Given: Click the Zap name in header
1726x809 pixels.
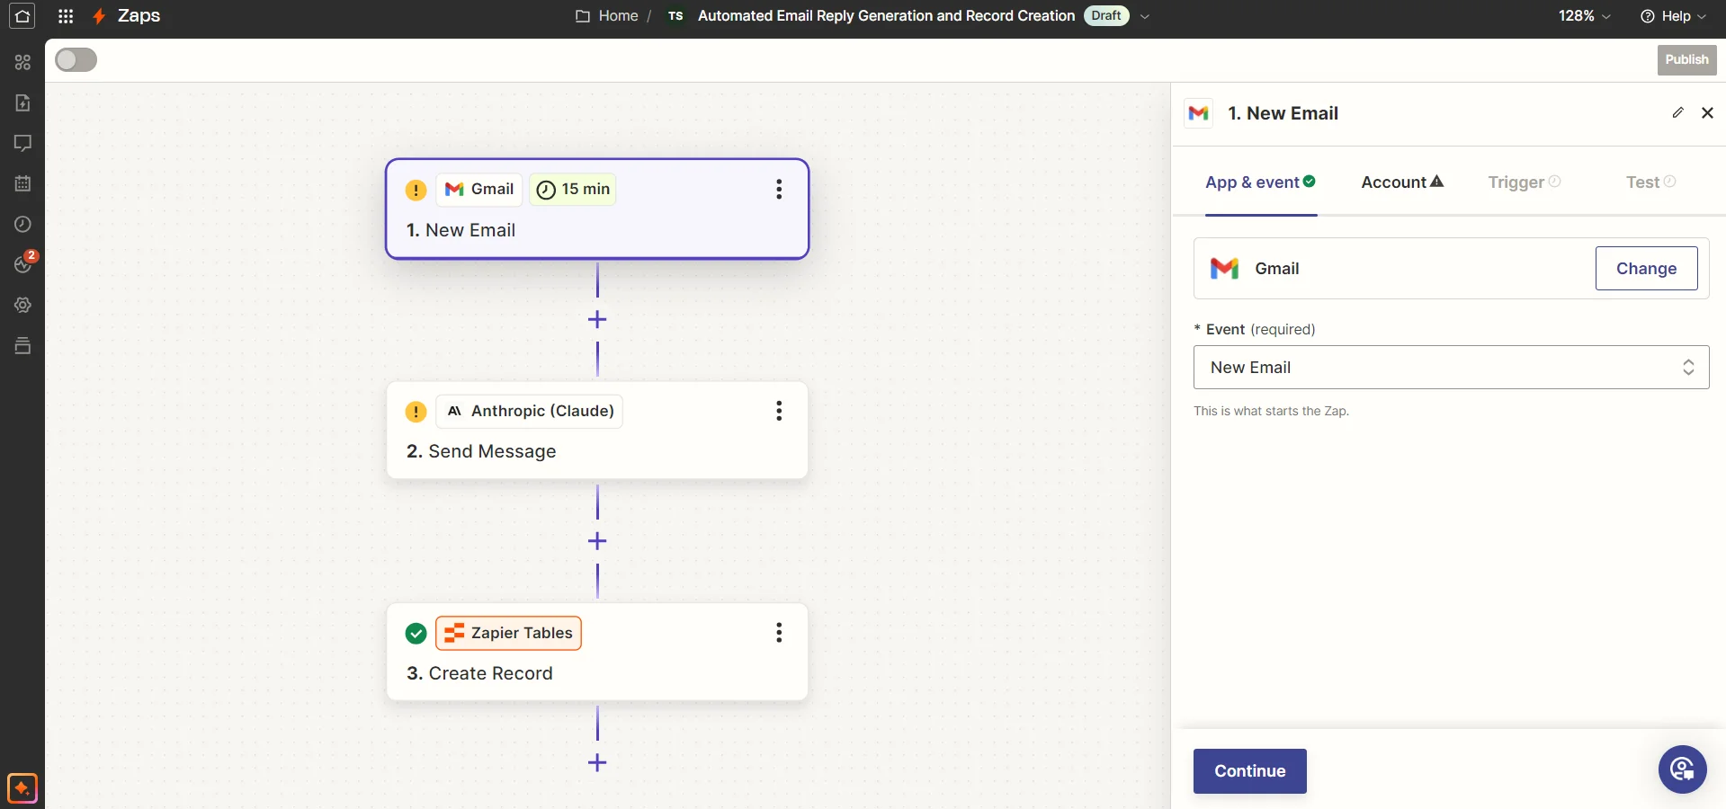Looking at the screenshot, I should coord(886,16).
